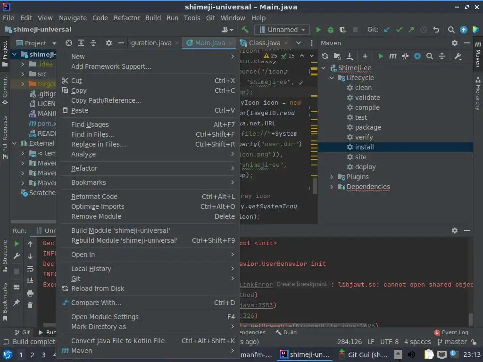Screen dimensions: 483x362
Task: Expand the Plugins node in Maven
Action: [x=332, y=177]
